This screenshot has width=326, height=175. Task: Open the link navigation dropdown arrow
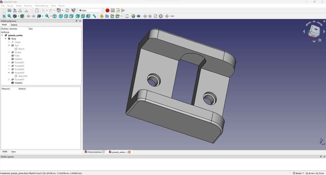tap(42, 16)
